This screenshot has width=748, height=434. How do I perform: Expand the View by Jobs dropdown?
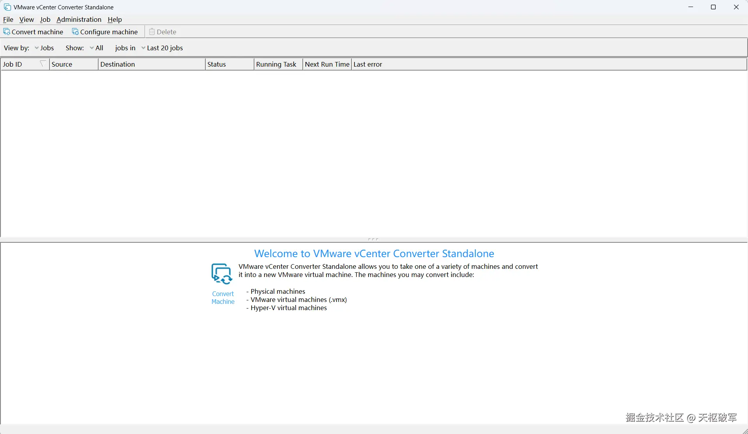pyautogui.click(x=44, y=48)
